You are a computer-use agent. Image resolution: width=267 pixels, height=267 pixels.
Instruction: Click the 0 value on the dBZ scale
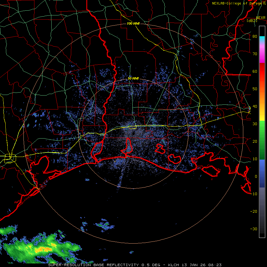point(256,177)
